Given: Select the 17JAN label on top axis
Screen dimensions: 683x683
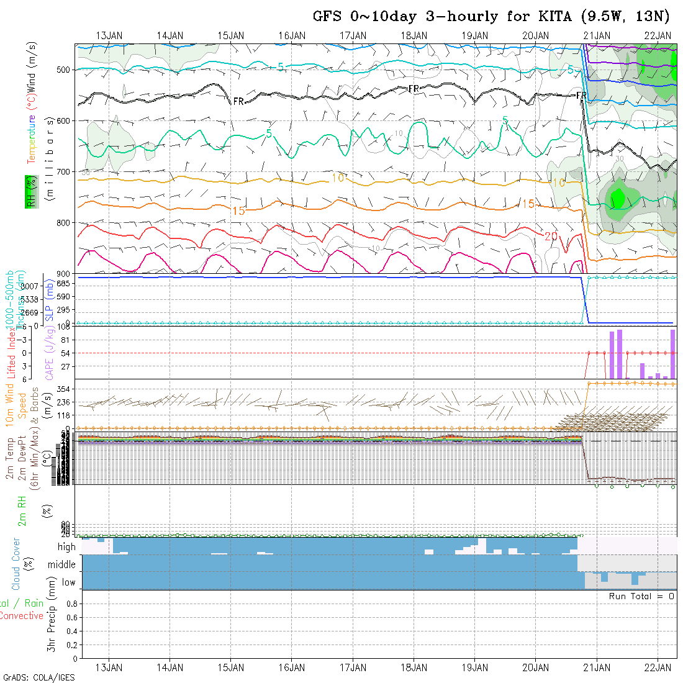Looking at the screenshot, I should [x=353, y=35].
